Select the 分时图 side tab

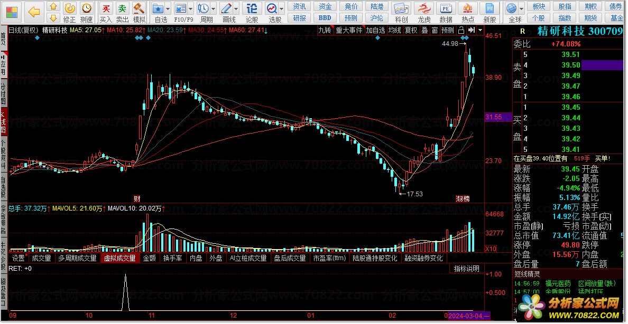tap(3, 93)
